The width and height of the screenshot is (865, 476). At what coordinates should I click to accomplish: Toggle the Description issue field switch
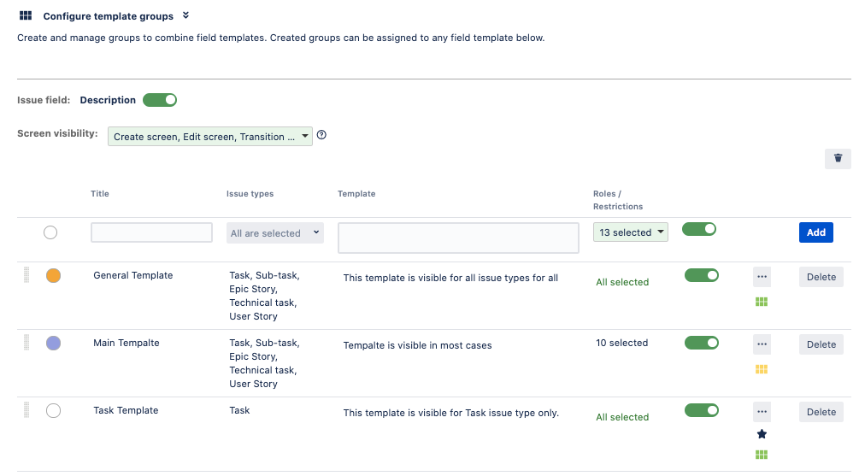point(160,100)
